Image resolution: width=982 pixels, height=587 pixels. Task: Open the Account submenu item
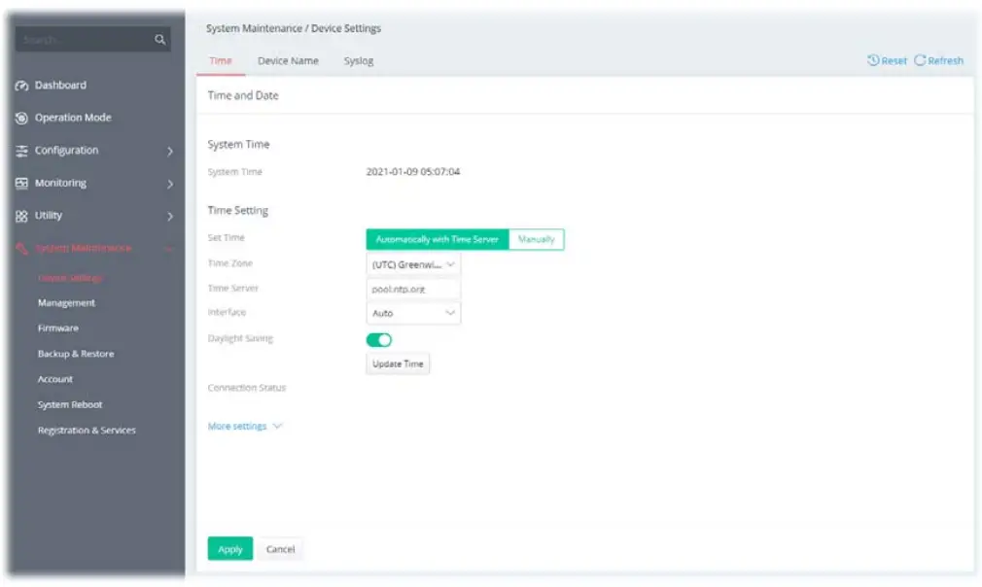point(55,379)
